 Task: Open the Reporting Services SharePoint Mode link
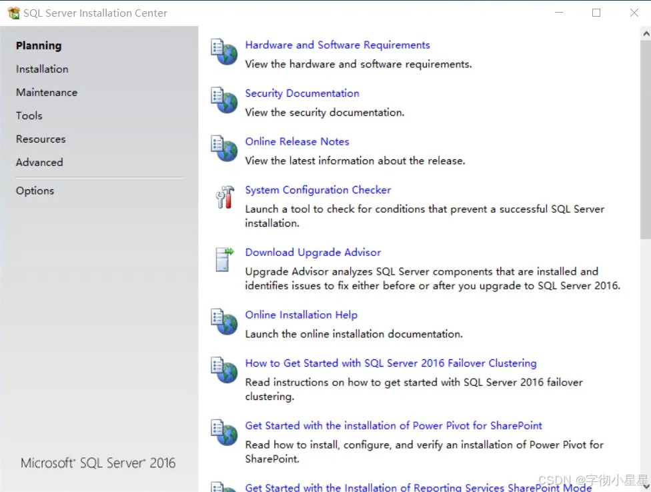click(418, 487)
